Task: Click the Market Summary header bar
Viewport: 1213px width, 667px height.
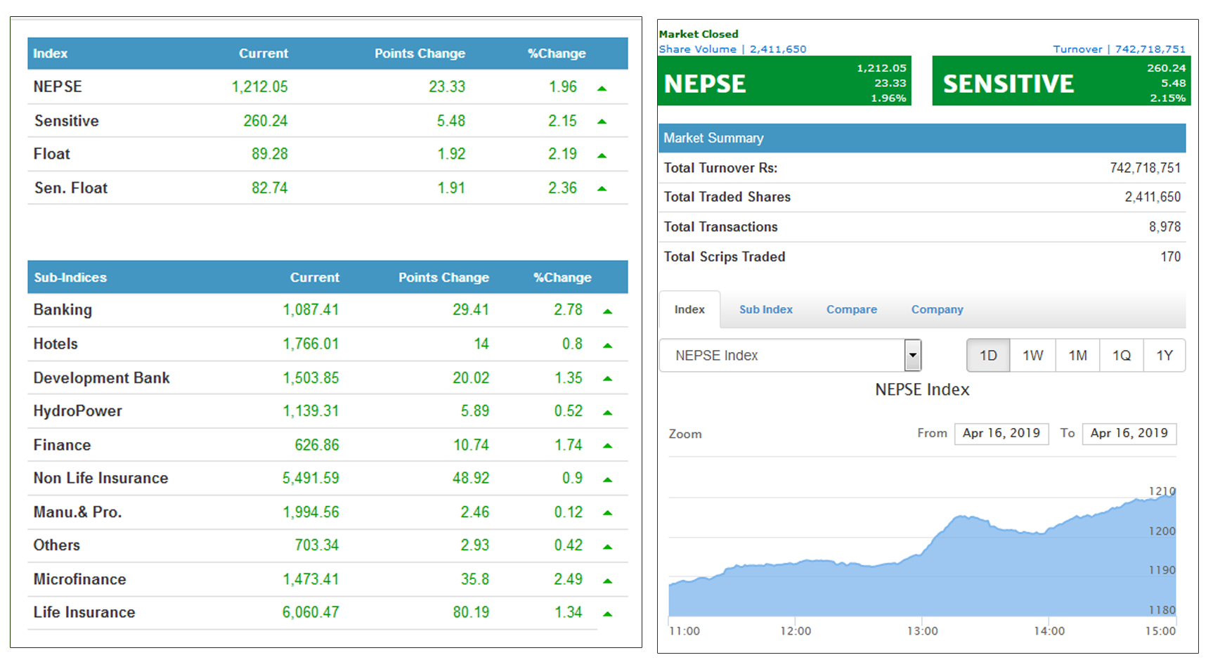Action: click(x=922, y=138)
